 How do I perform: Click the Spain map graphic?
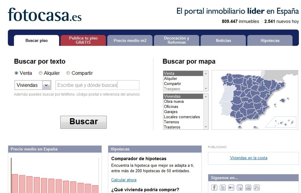253,99
